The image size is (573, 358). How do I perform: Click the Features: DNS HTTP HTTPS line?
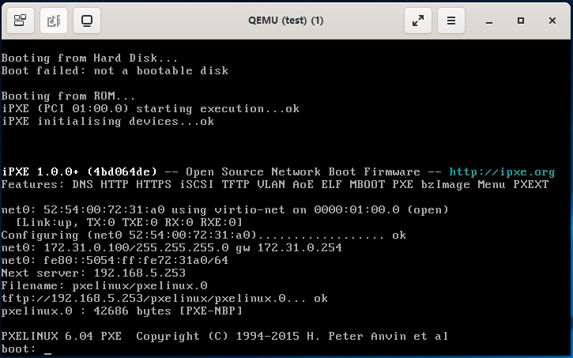[274, 184]
